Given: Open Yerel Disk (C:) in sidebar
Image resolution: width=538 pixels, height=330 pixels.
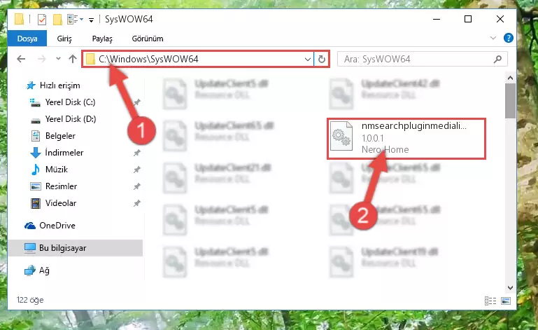Looking at the screenshot, I should (70, 102).
